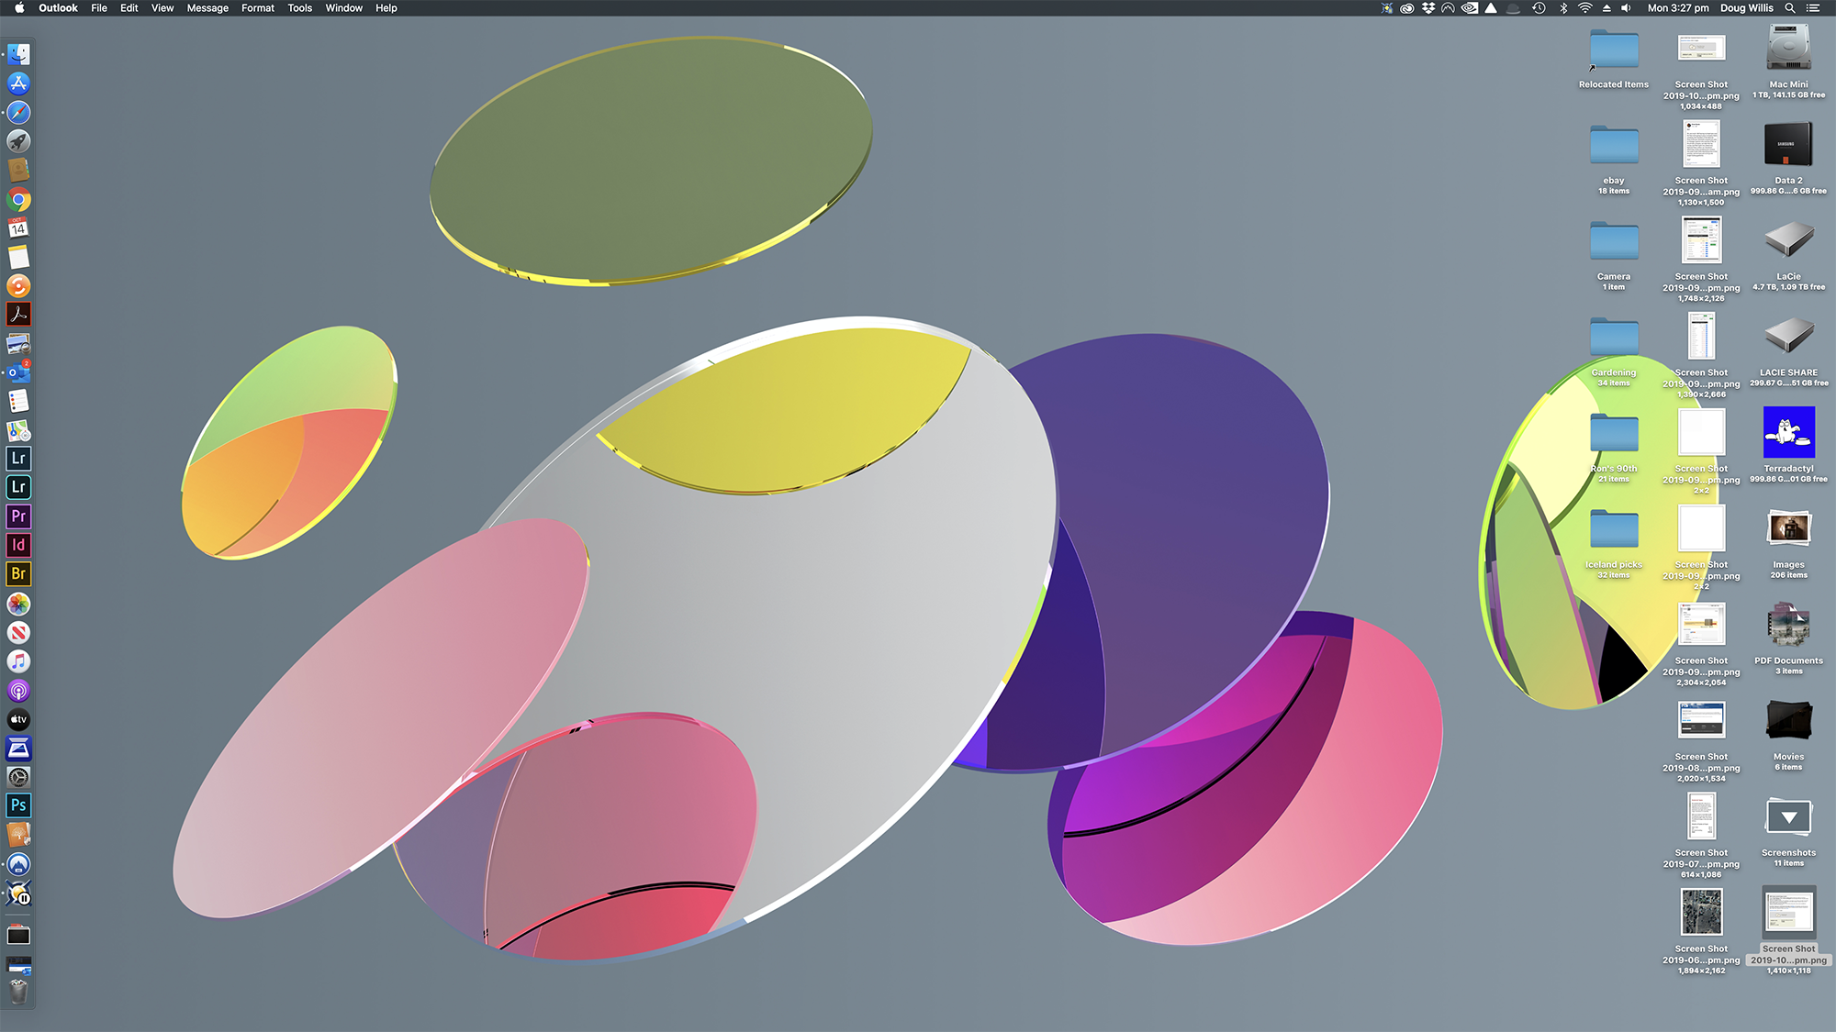Open the Apple menu

[19, 8]
